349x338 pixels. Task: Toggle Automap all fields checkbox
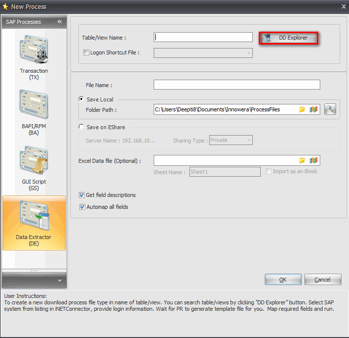pyautogui.click(x=82, y=207)
